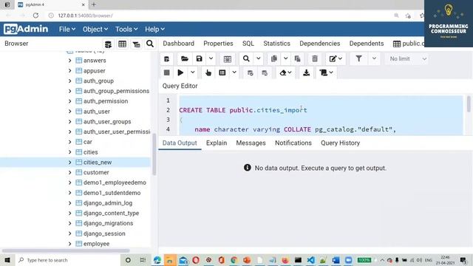Open the Tools menu
The height and width of the screenshot is (266, 473).
pyautogui.click(x=126, y=30)
